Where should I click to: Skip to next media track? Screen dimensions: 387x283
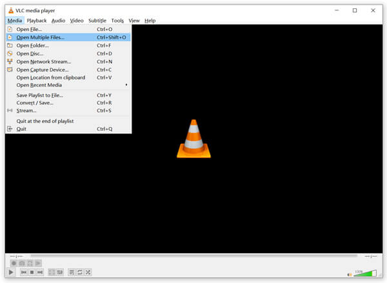(x=40, y=272)
